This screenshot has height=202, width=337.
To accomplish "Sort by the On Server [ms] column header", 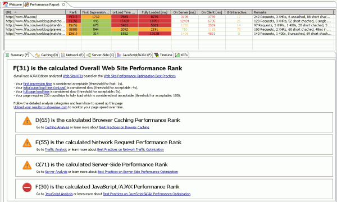I will click(x=185, y=12).
